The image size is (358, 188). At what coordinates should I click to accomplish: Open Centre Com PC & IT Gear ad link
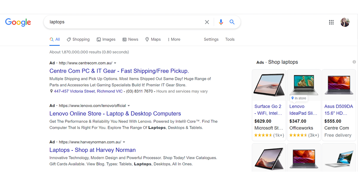[119, 71]
